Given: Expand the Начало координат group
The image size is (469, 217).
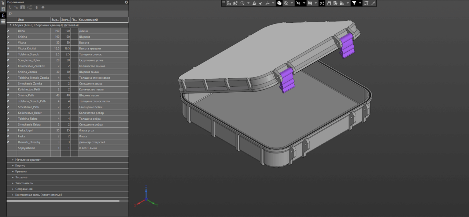Looking at the screenshot, I should pos(13,160).
